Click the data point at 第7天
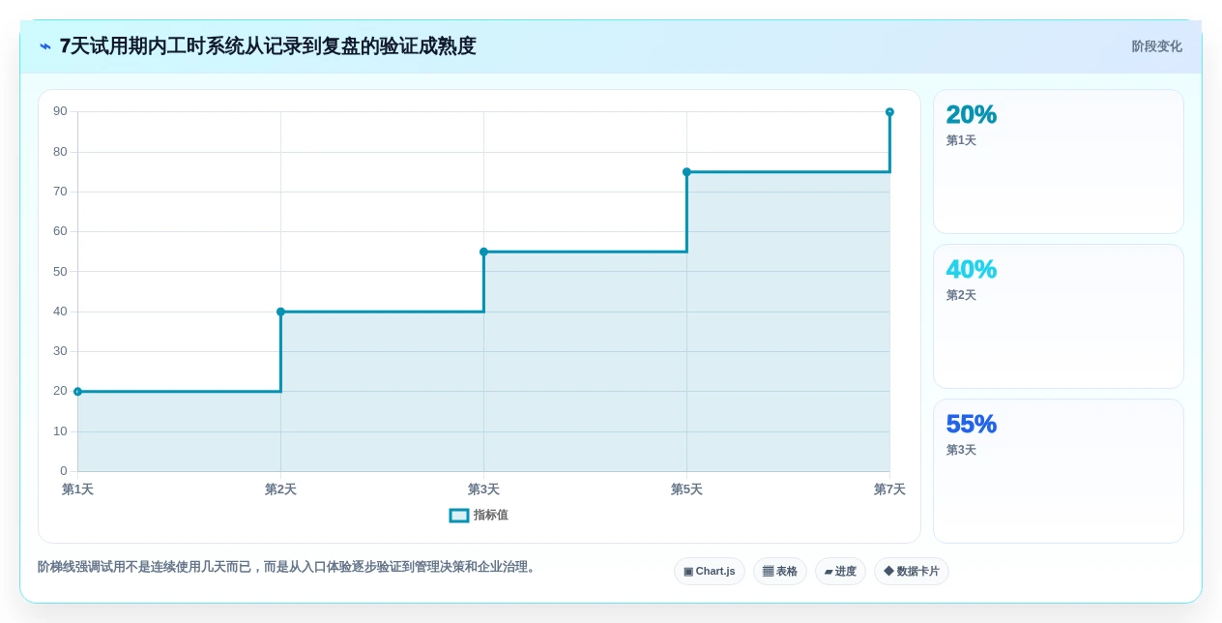1222x623 pixels. (889, 112)
